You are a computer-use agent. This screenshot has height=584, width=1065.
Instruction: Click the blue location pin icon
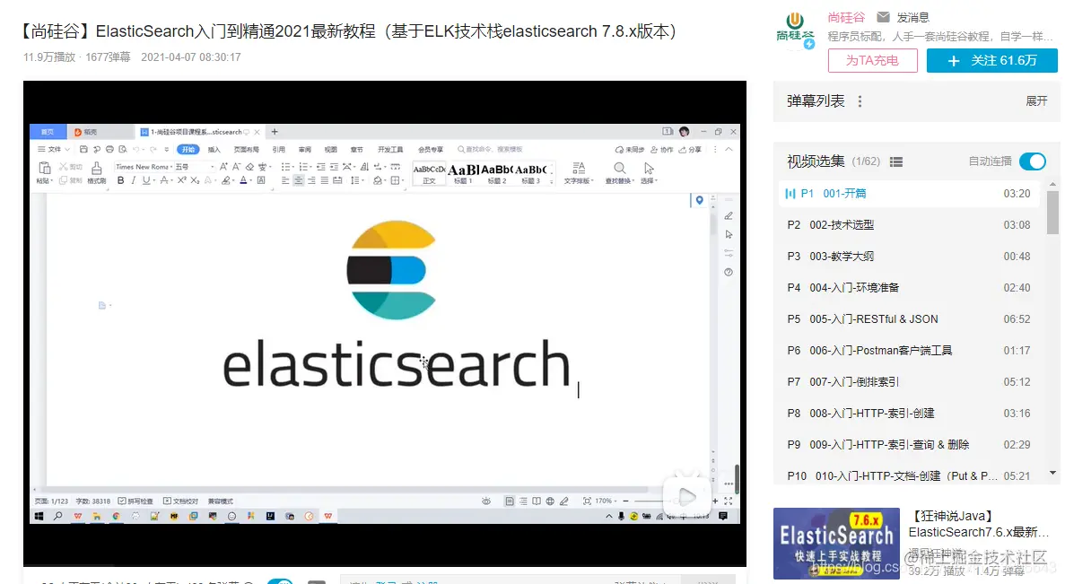point(699,200)
